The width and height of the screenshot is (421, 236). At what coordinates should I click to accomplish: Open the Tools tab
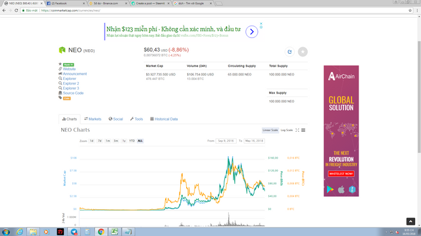[x=136, y=119]
